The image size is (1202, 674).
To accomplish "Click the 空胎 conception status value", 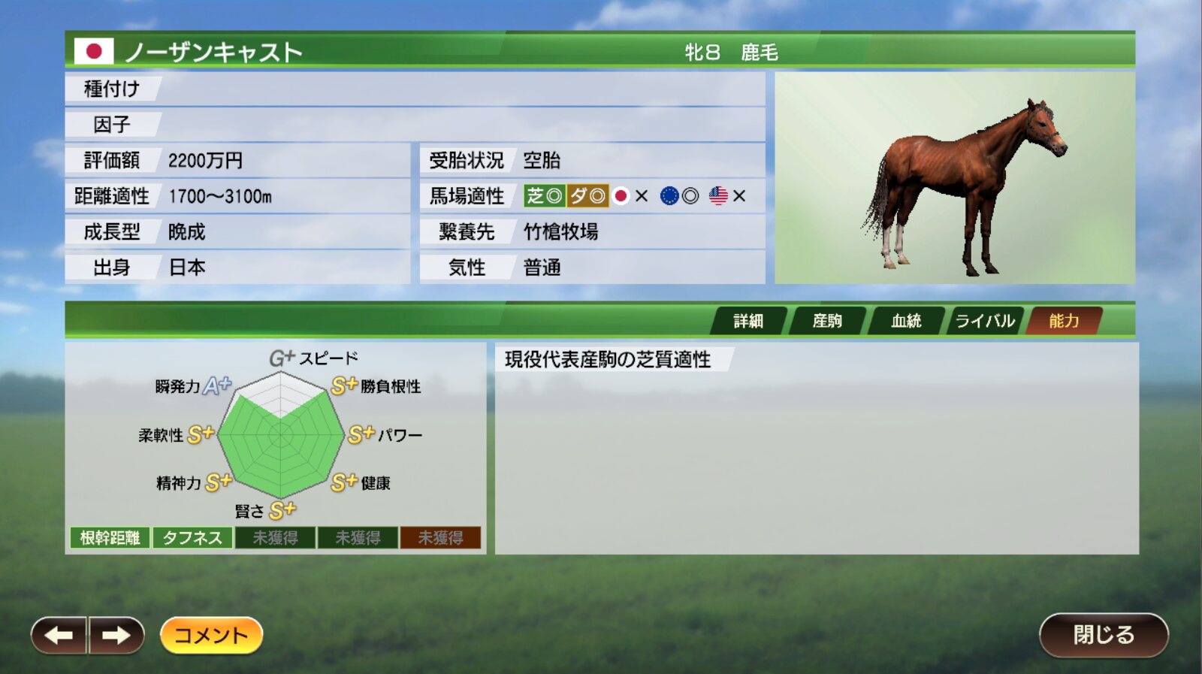I will tap(542, 160).
